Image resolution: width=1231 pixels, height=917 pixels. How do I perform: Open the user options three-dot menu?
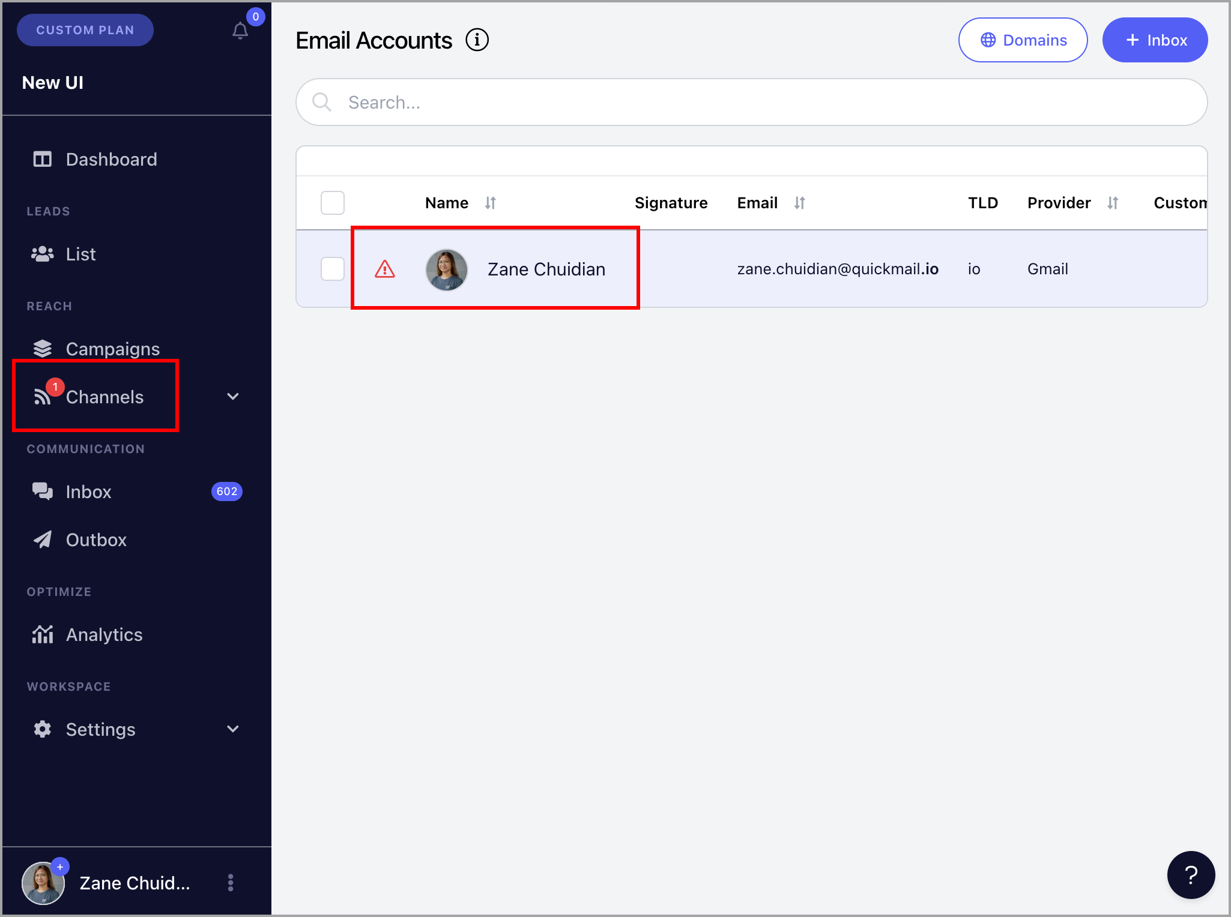pyautogui.click(x=231, y=883)
